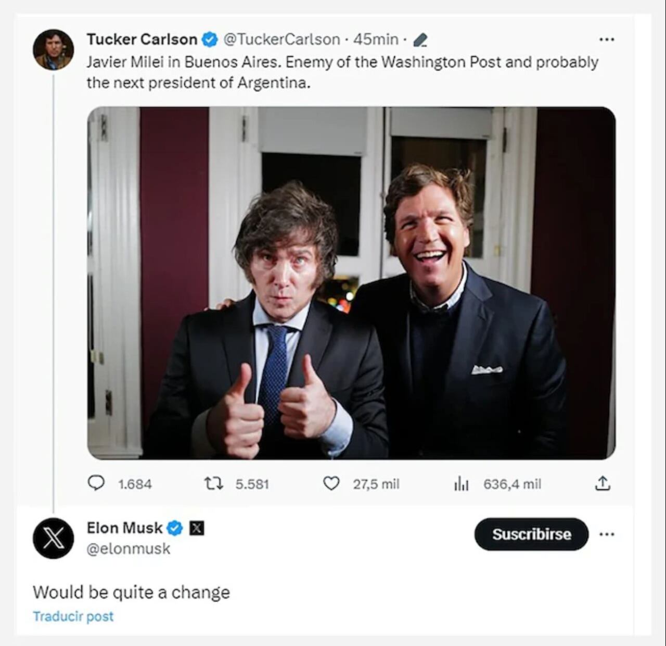The width and height of the screenshot is (666, 646).
Task: Click the Elon Musk display name
Action: coord(124,528)
